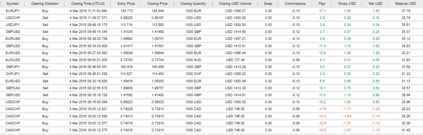The width and height of the screenshot is (423, 135).
Task: Click the Closing Price column header
Action: click(158, 4)
